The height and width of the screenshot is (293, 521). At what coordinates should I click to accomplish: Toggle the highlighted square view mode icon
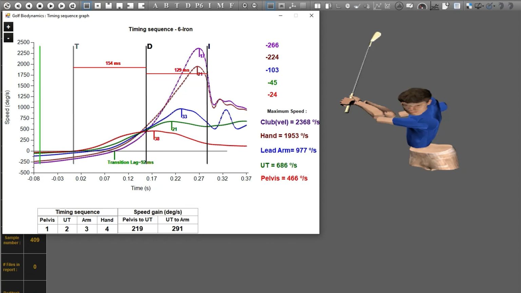click(86, 6)
